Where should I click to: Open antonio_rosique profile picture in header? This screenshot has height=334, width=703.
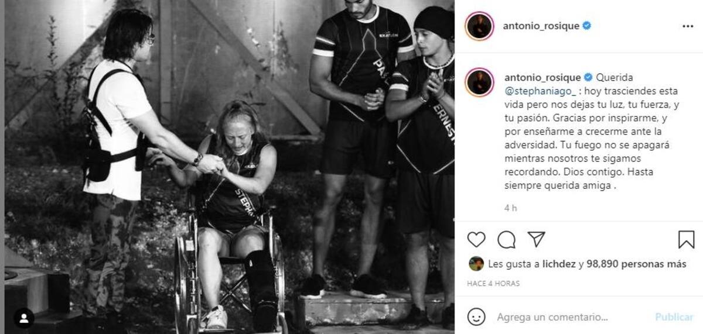479,26
